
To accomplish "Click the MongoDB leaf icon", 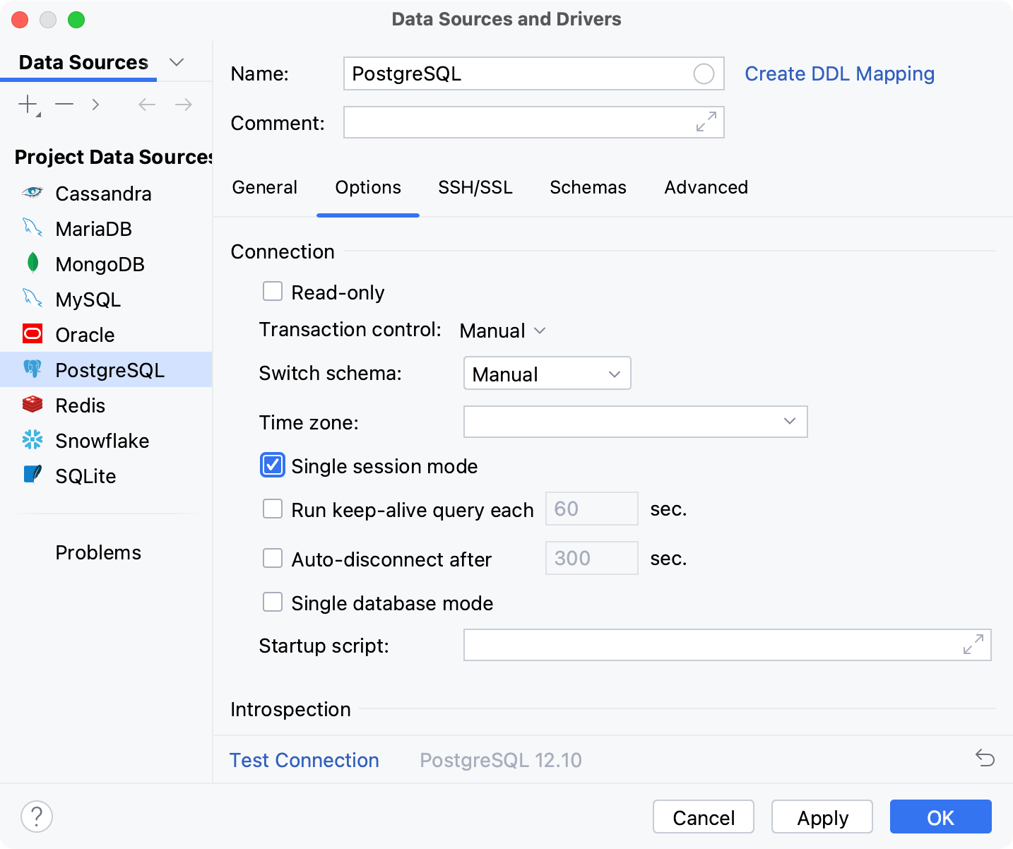I will tap(32, 263).
